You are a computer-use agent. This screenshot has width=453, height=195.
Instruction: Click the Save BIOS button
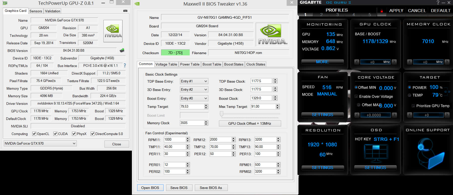(x=179, y=188)
